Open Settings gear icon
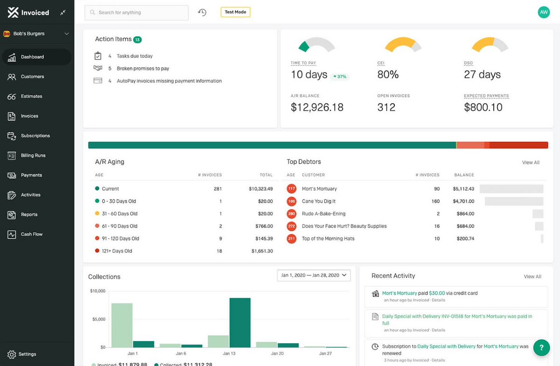This screenshot has height=366, width=560. coord(12,354)
